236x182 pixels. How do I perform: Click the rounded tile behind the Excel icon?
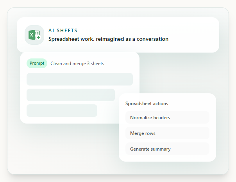[27, 28]
